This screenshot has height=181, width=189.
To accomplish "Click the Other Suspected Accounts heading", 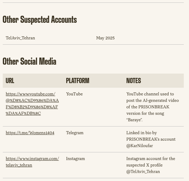I will pyautogui.click(x=40, y=20).
